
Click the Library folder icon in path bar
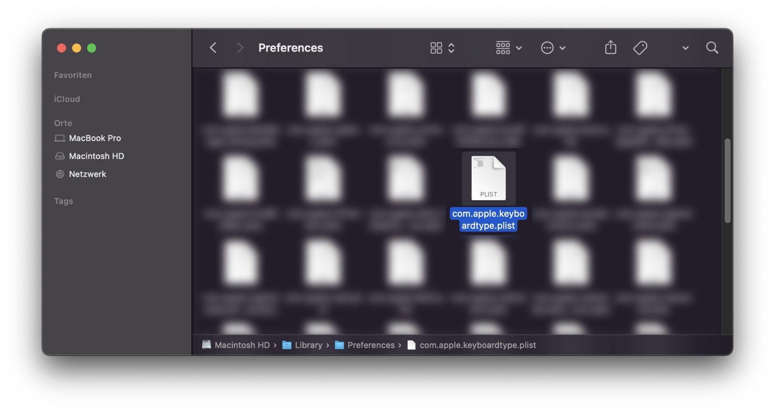point(287,345)
